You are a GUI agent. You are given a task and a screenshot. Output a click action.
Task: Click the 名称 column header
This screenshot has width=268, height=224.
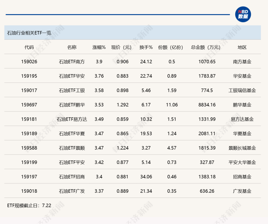(x=72, y=47)
